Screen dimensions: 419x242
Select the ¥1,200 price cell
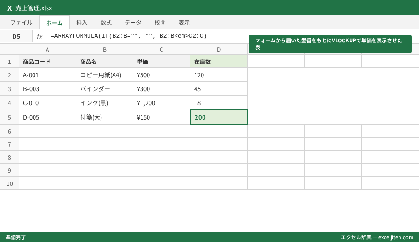tap(162, 103)
